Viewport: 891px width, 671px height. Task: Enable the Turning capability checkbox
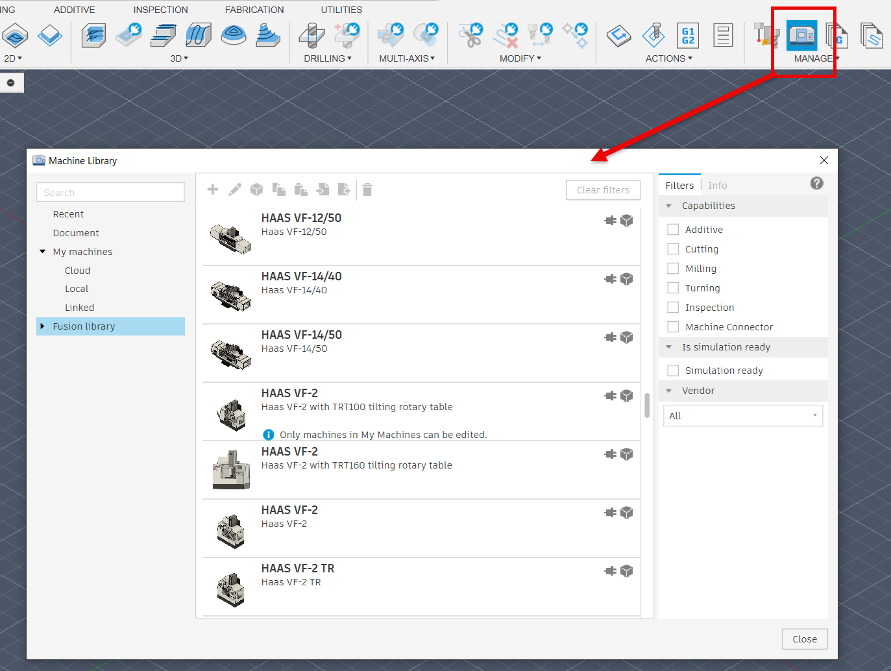click(673, 287)
